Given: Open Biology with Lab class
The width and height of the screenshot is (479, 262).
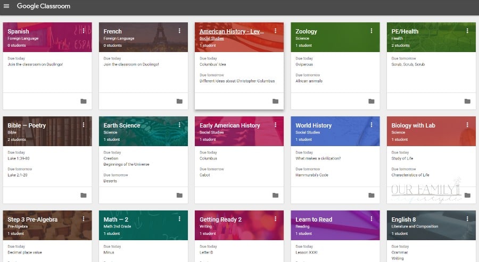Looking at the screenshot, I should (413, 125).
